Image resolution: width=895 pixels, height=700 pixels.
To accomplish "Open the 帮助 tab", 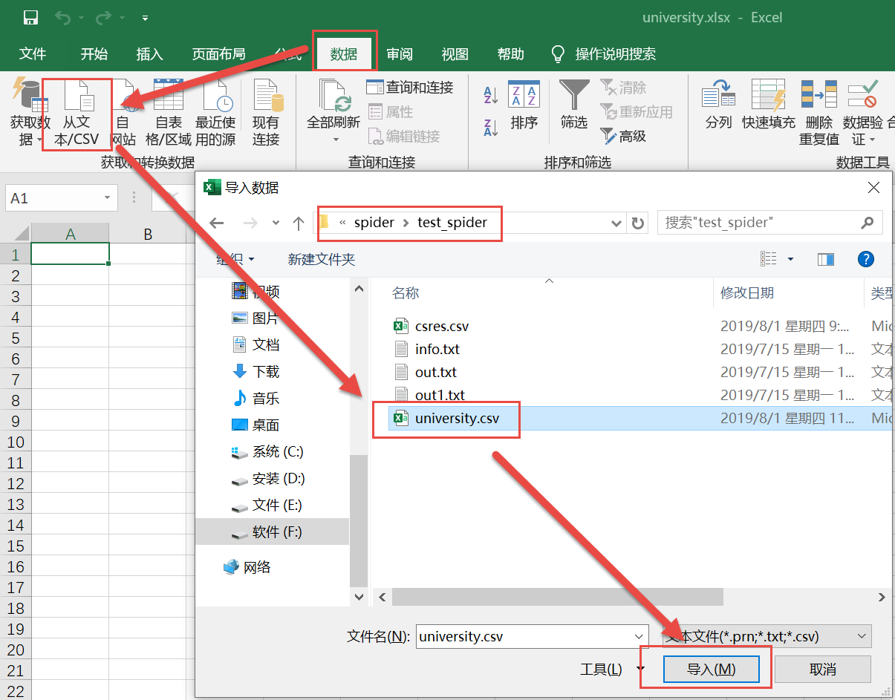I will pos(510,54).
